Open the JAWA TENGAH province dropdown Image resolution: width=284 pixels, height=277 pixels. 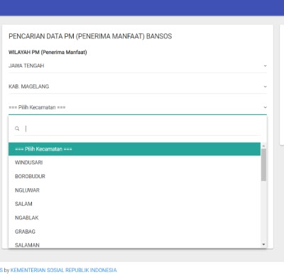tap(138, 66)
